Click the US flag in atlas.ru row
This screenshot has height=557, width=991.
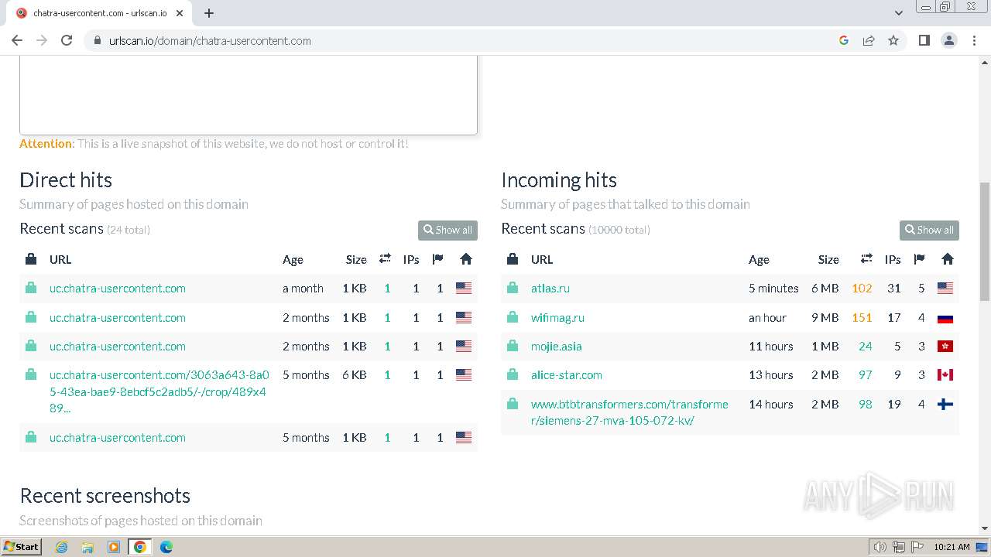[x=945, y=289]
